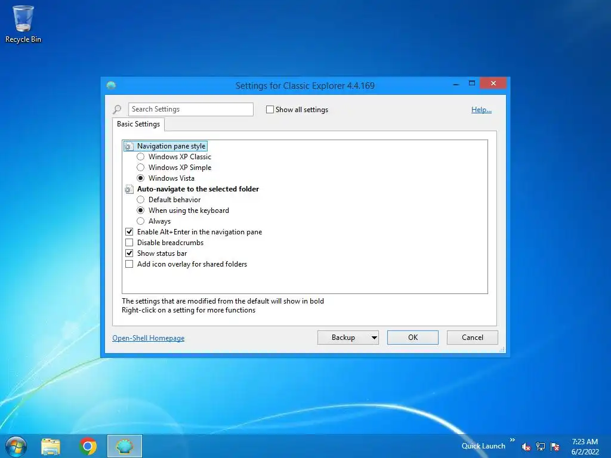Launch Google Chrome from the taskbar

(x=88, y=446)
